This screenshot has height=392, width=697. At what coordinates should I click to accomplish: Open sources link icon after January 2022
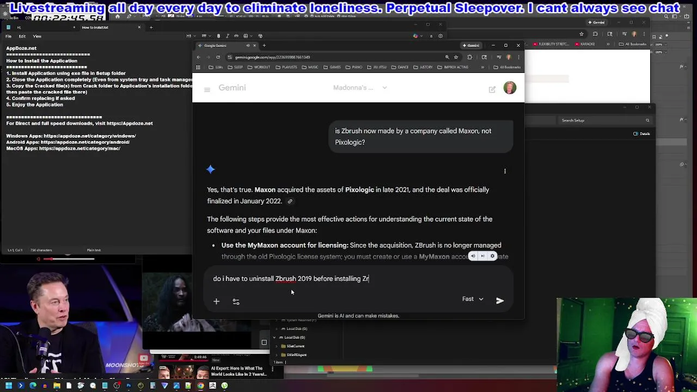290,201
